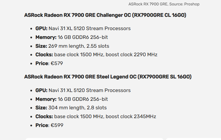Click the bold Memory label under Steel Legend
Viewport: 221px width, 140px height.
(x=46, y=99)
